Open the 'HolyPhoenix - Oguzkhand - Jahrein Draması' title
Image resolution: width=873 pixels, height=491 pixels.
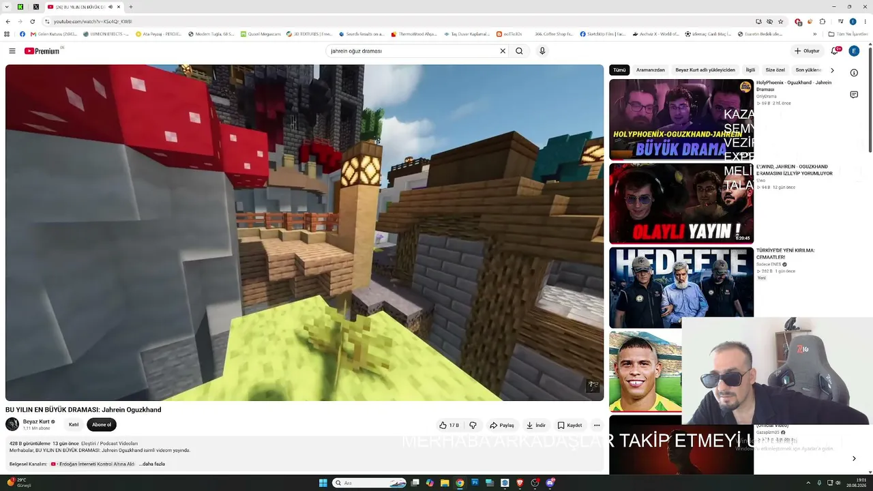click(794, 86)
